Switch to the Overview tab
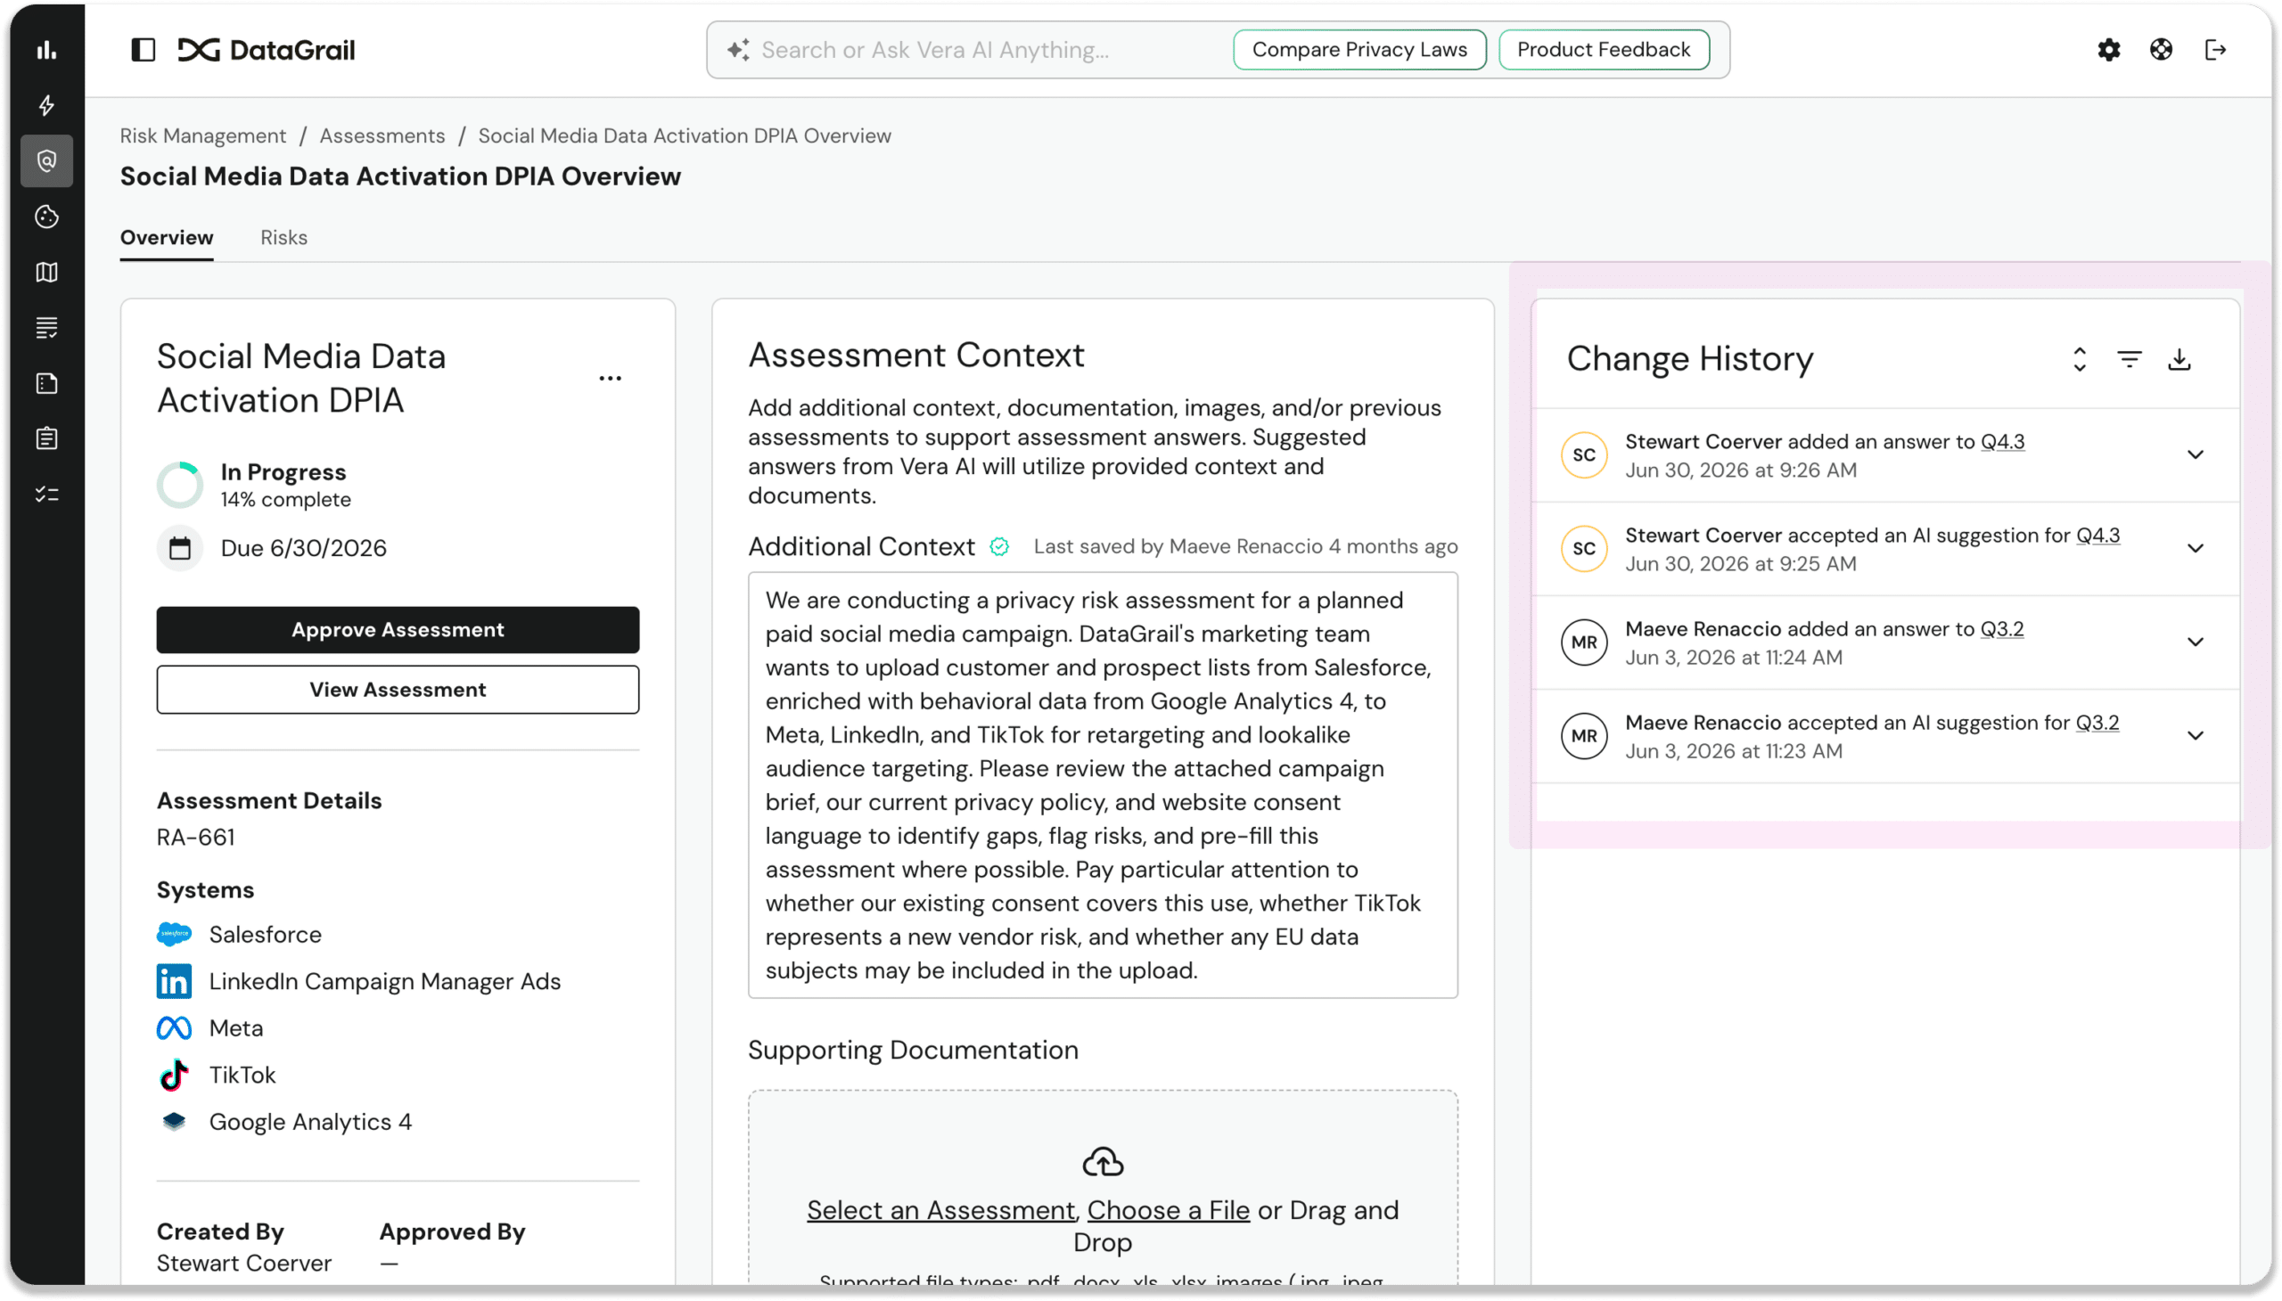 167,238
